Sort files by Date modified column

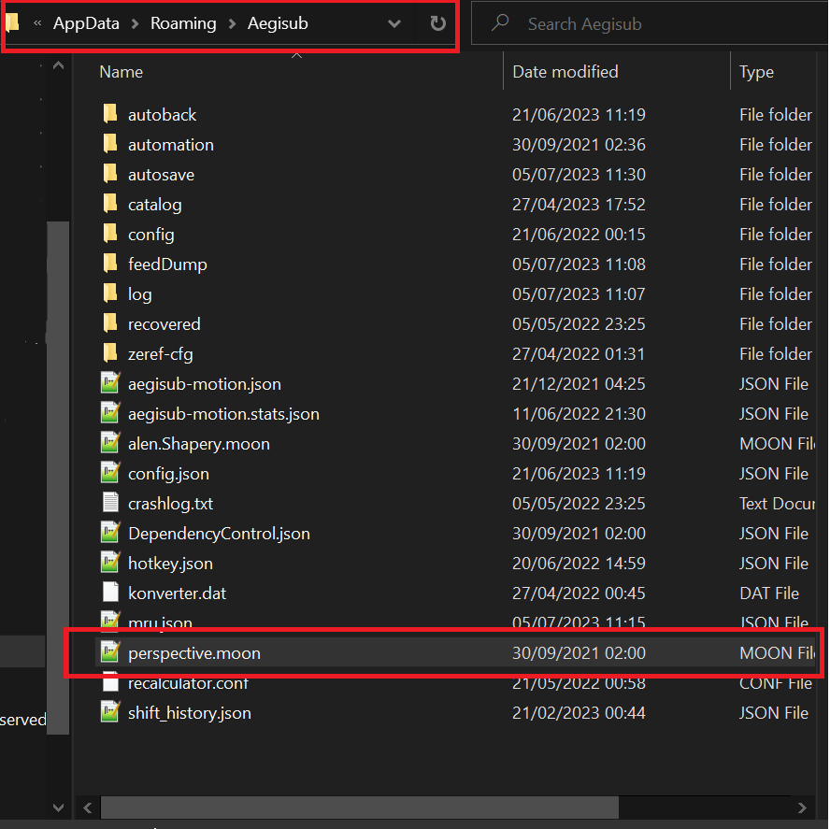coord(565,72)
